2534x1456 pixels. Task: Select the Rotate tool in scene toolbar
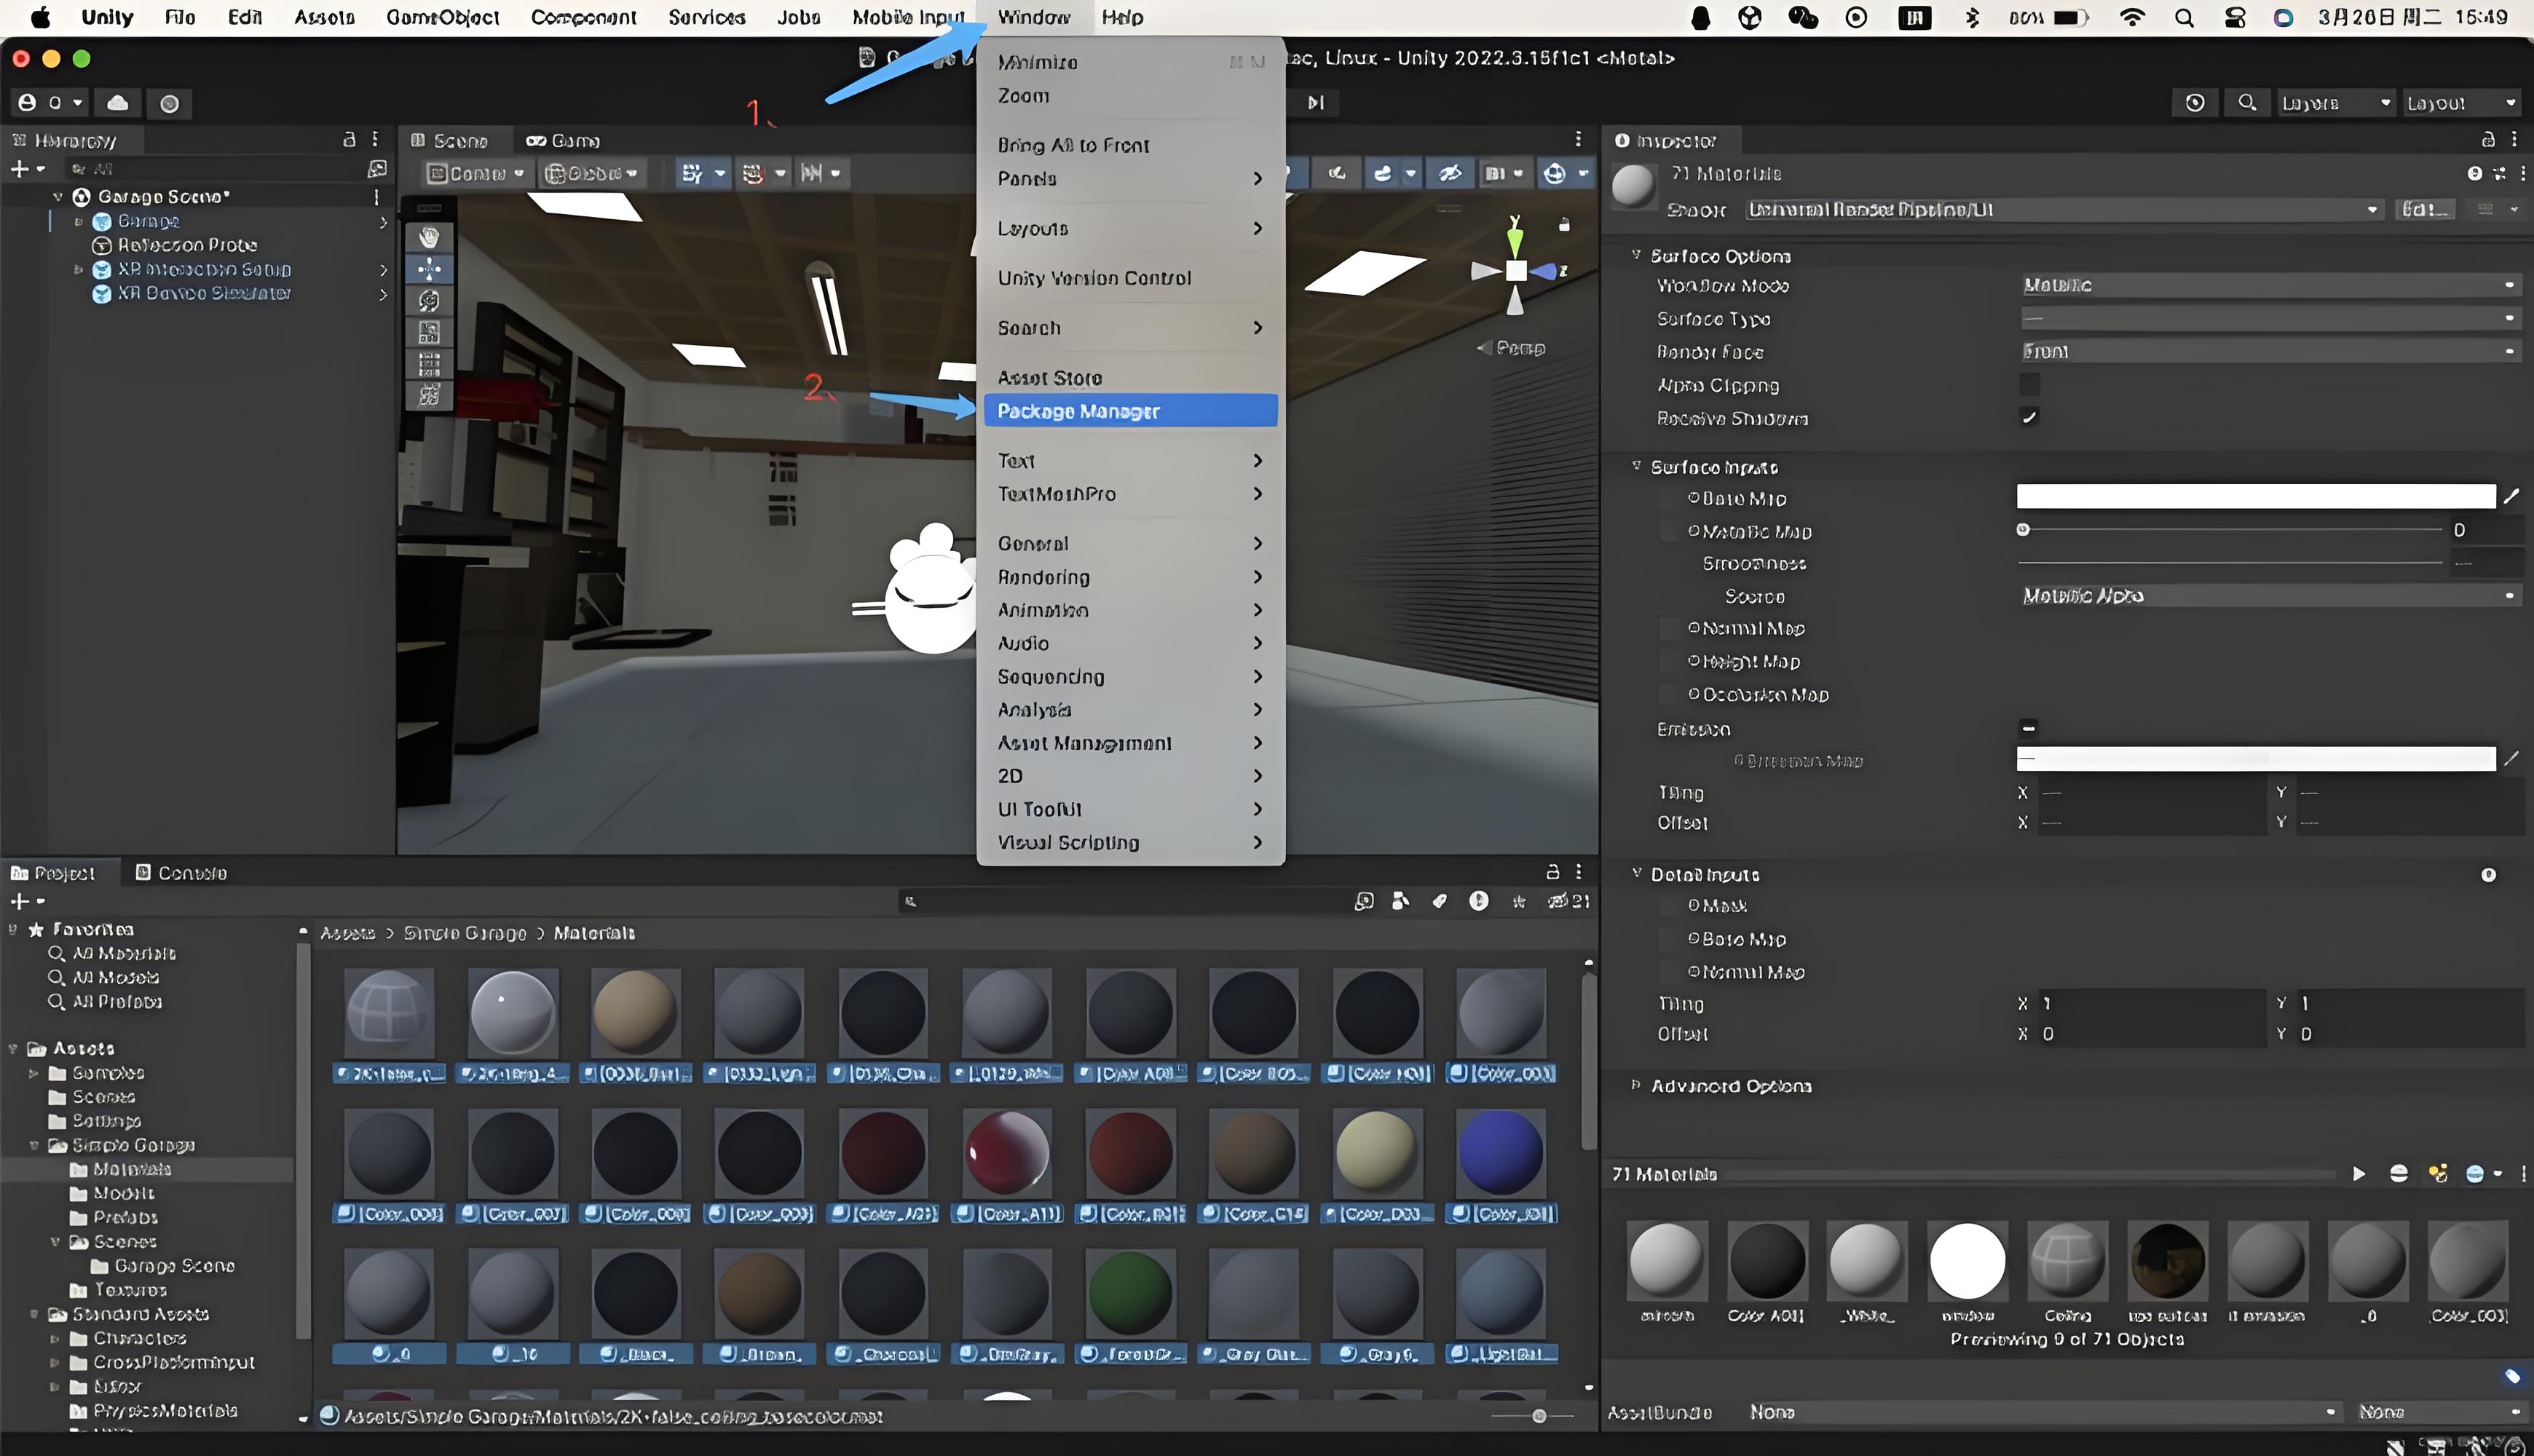429,300
